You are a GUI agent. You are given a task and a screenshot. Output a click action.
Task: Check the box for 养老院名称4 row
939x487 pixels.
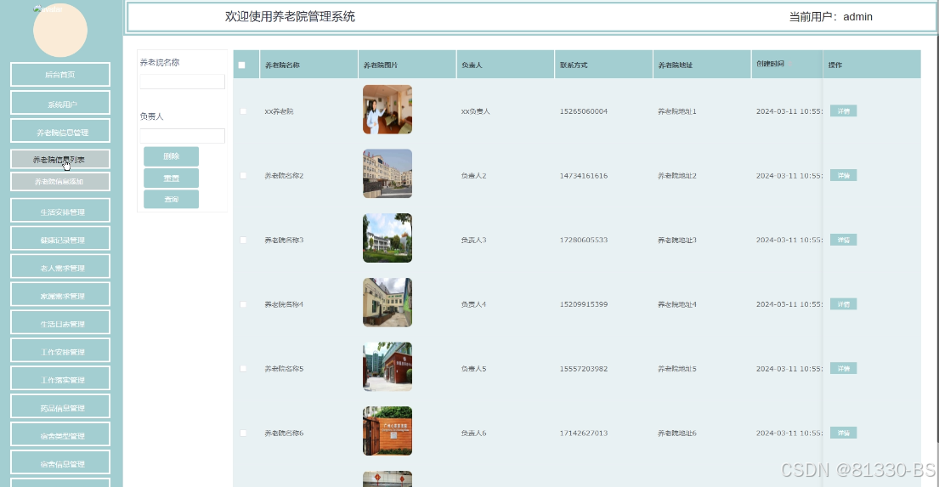click(x=243, y=304)
